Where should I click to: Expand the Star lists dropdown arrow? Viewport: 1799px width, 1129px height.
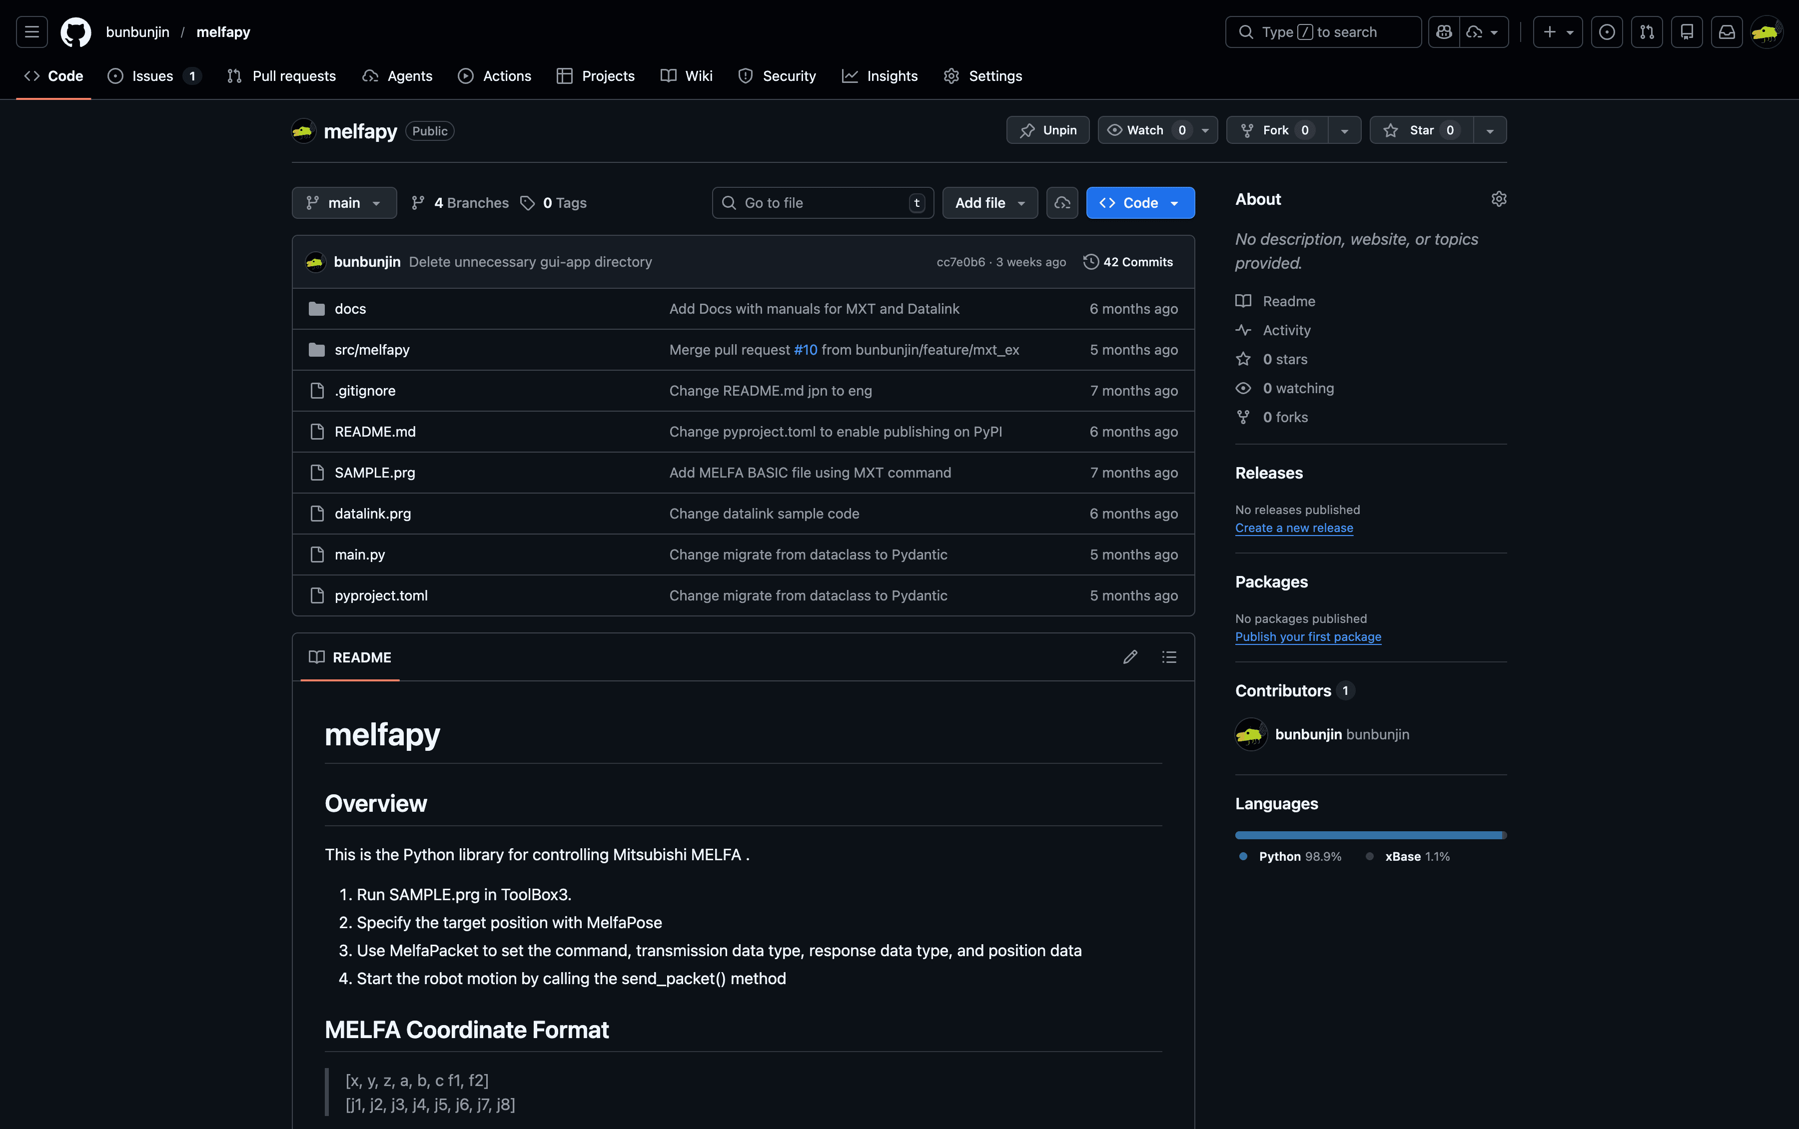tap(1490, 131)
